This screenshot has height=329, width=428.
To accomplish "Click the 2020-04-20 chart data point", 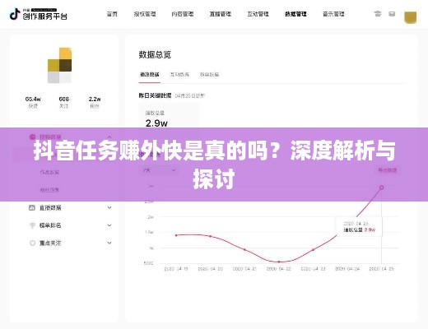I will (x=211, y=236).
